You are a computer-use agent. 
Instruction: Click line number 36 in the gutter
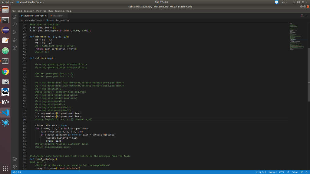coord(24,58)
